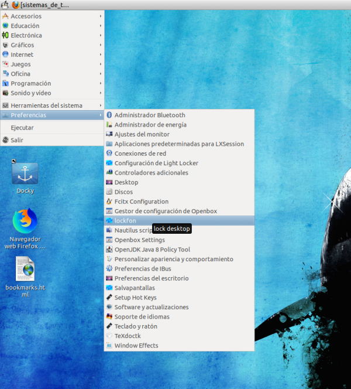
Task: Select the bookmarks.html file icon on the desktop
Action: [25, 269]
